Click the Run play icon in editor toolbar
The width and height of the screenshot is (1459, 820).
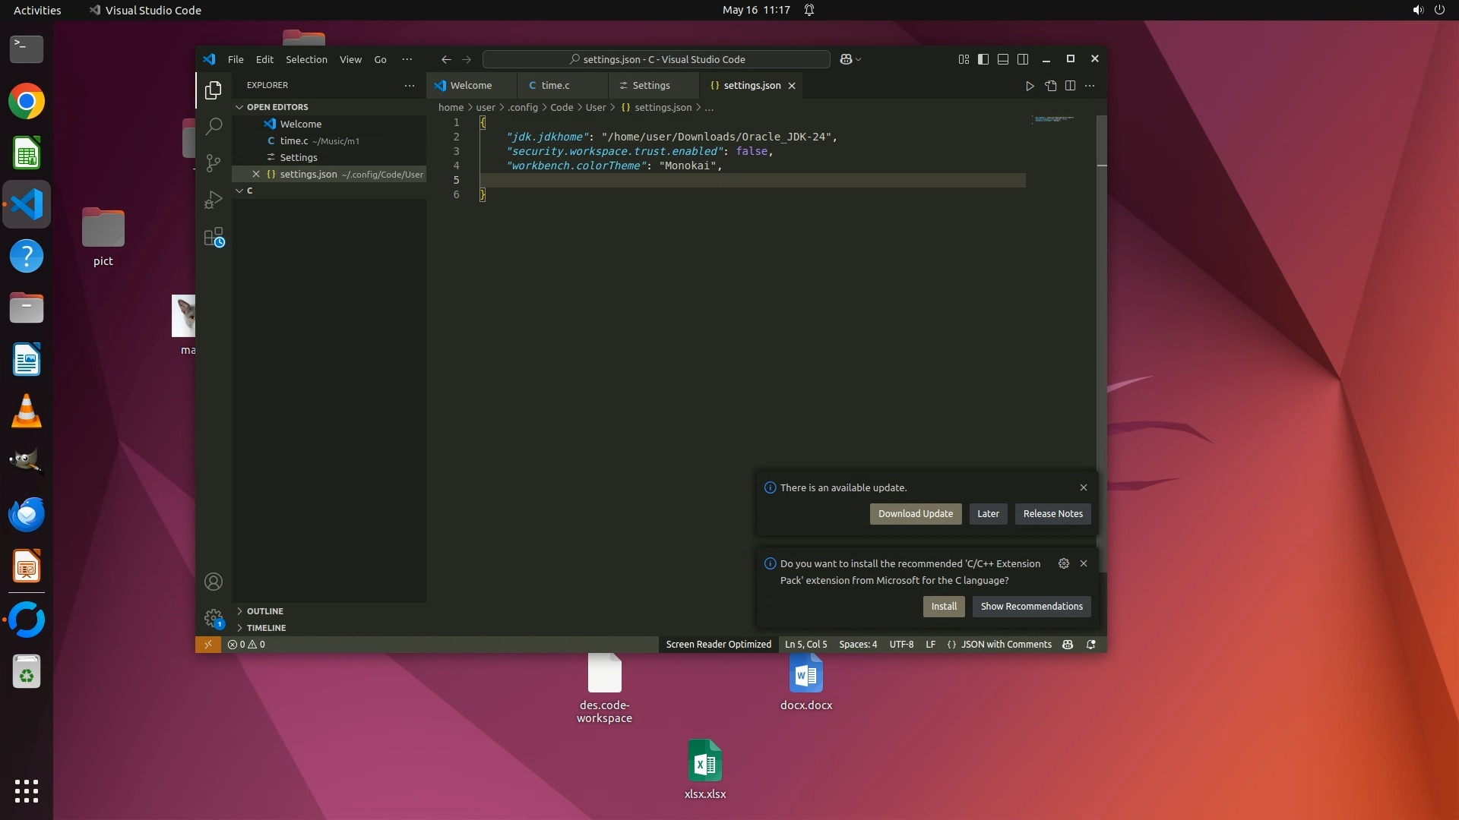click(x=1030, y=86)
